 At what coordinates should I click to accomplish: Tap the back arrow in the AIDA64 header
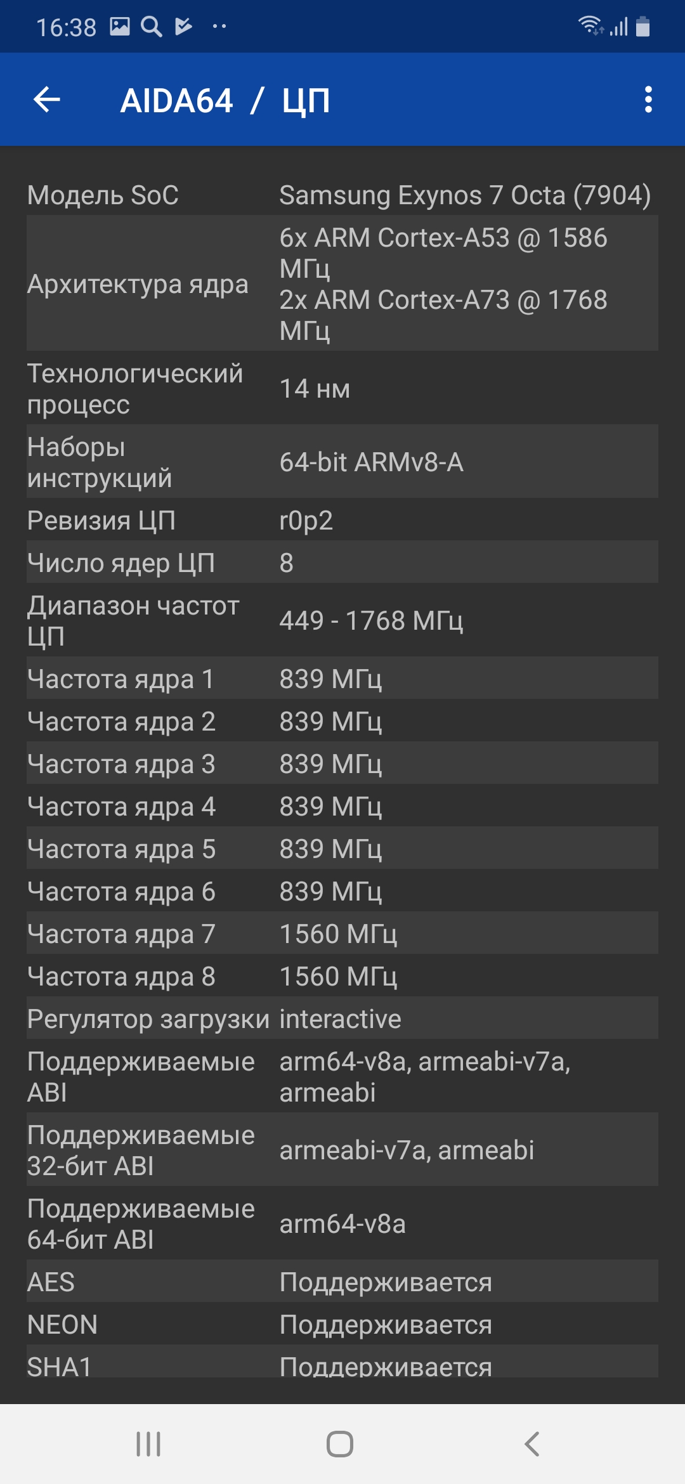click(x=47, y=100)
